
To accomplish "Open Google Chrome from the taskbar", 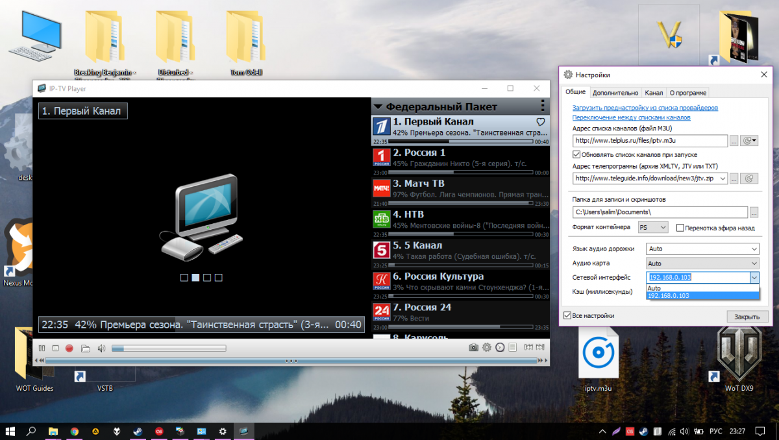I will 75,431.
